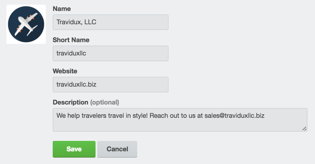Click the airplane organization logo
Screen dimensions: 315x164
(x=26, y=24)
